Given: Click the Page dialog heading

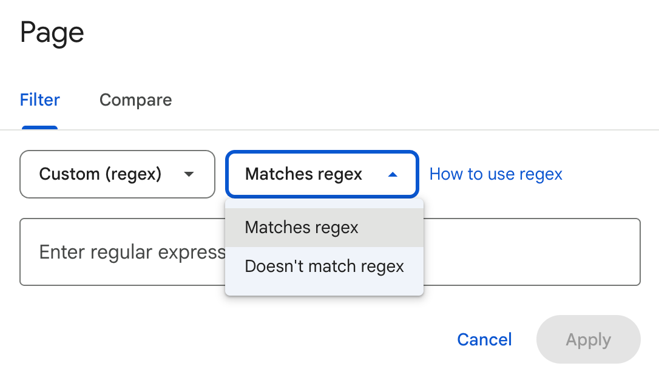Looking at the screenshot, I should click(52, 32).
